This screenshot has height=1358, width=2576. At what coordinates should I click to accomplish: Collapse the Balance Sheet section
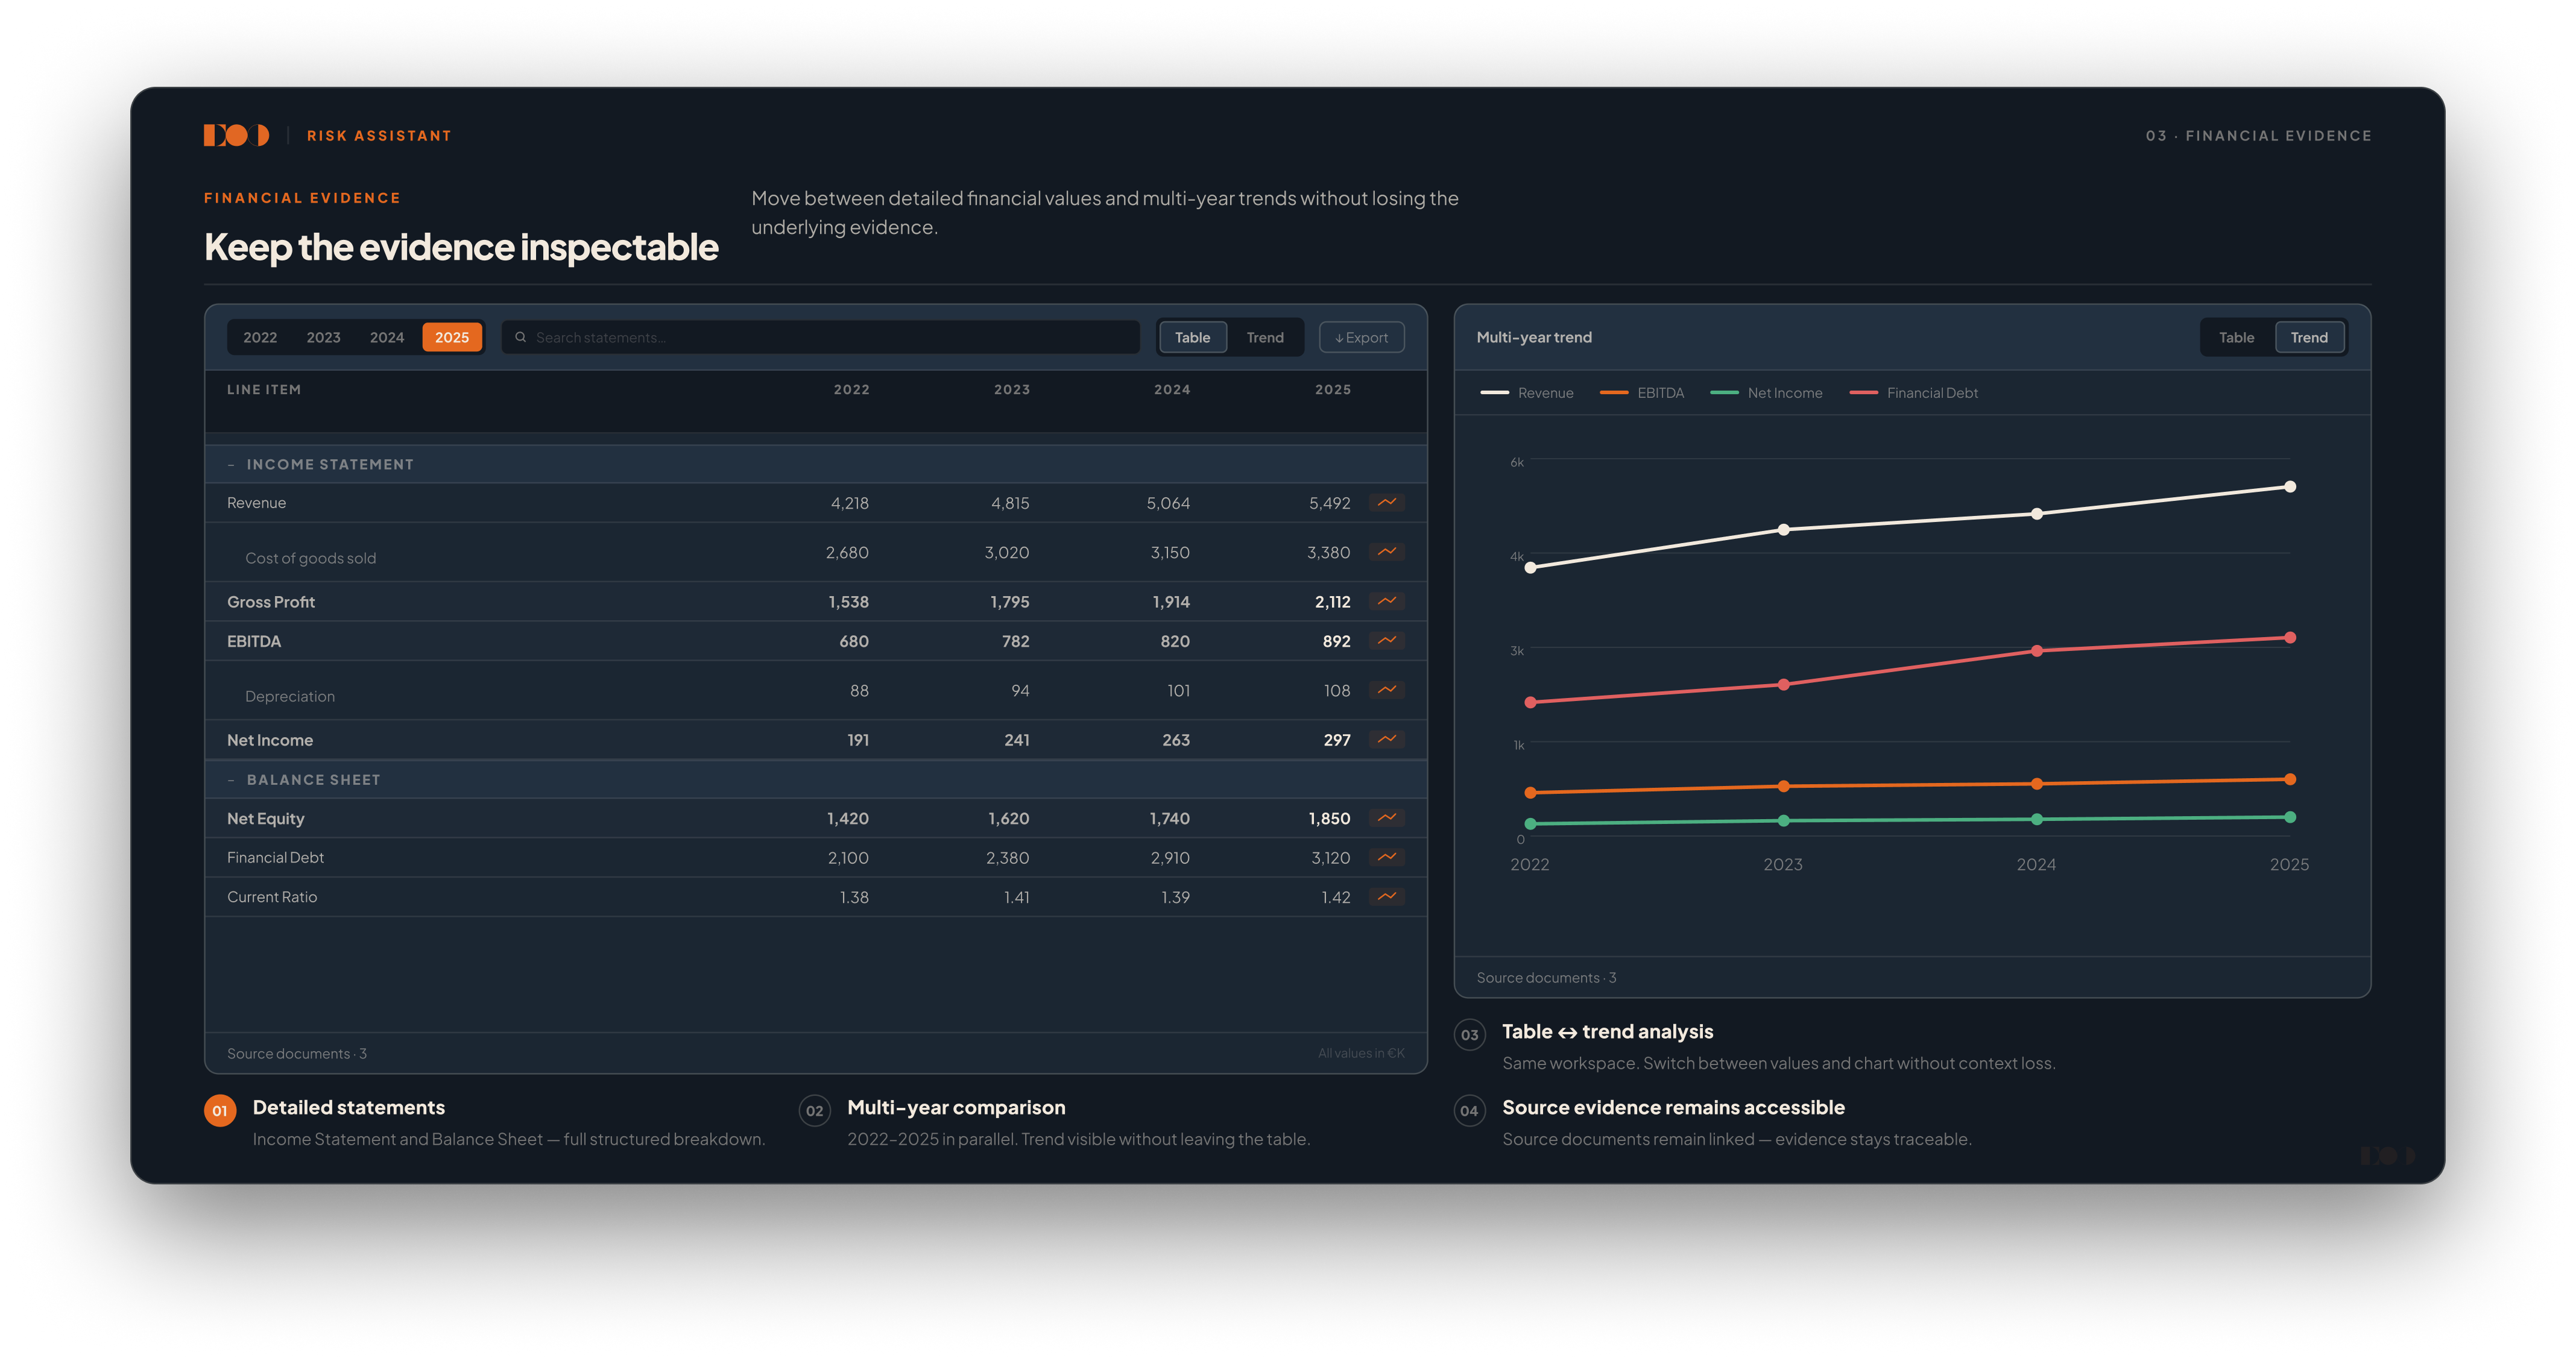[x=231, y=779]
